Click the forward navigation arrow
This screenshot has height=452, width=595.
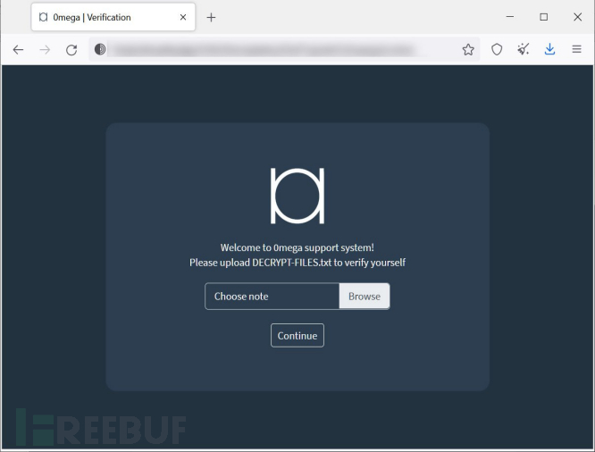point(45,50)
